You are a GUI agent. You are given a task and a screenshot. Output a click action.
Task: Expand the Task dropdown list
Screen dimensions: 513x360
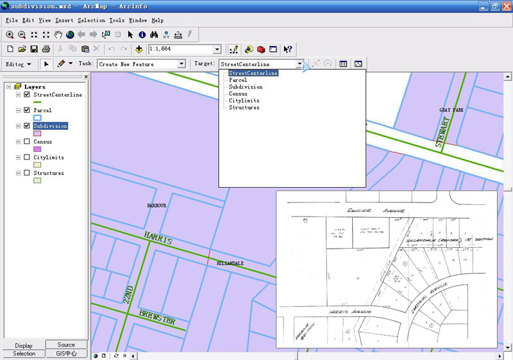(x=181, y=64)
